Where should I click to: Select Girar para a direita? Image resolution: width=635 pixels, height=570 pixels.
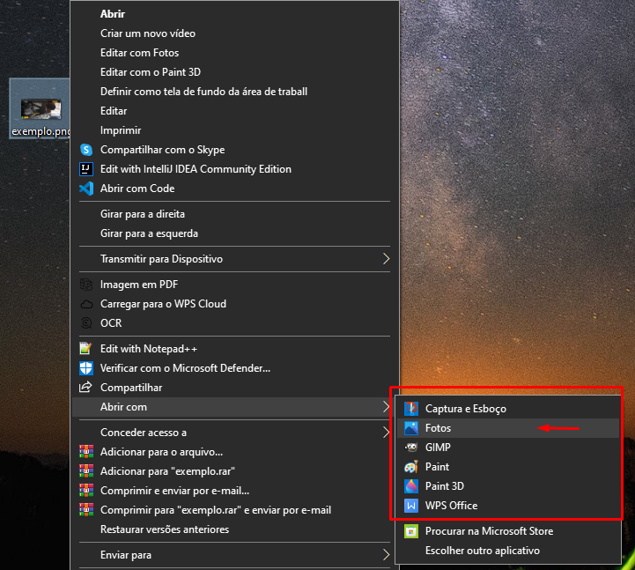click(x=235, y=214)
